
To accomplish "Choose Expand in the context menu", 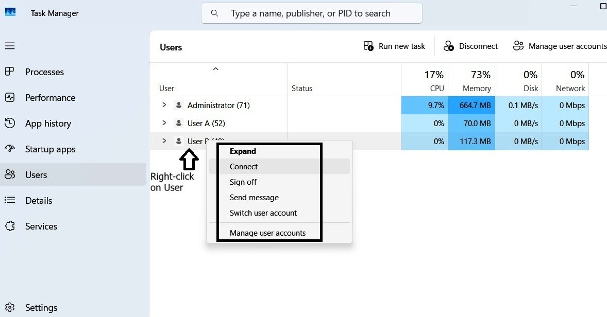I will click(x=279, y=151).
